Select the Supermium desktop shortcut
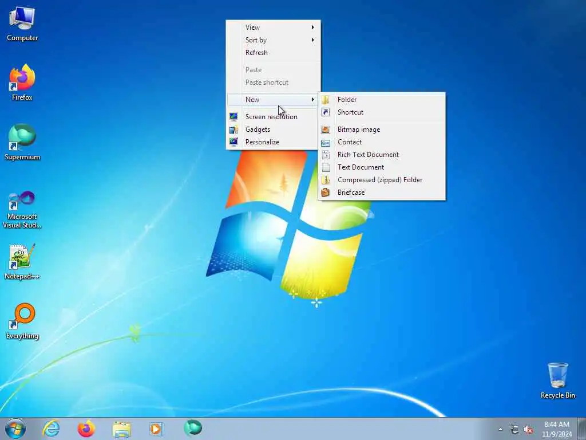The image size is (586, 440). (22, 142)
